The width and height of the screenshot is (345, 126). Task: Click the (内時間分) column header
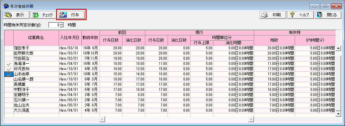pyautogui.click(x=315, y=40)
